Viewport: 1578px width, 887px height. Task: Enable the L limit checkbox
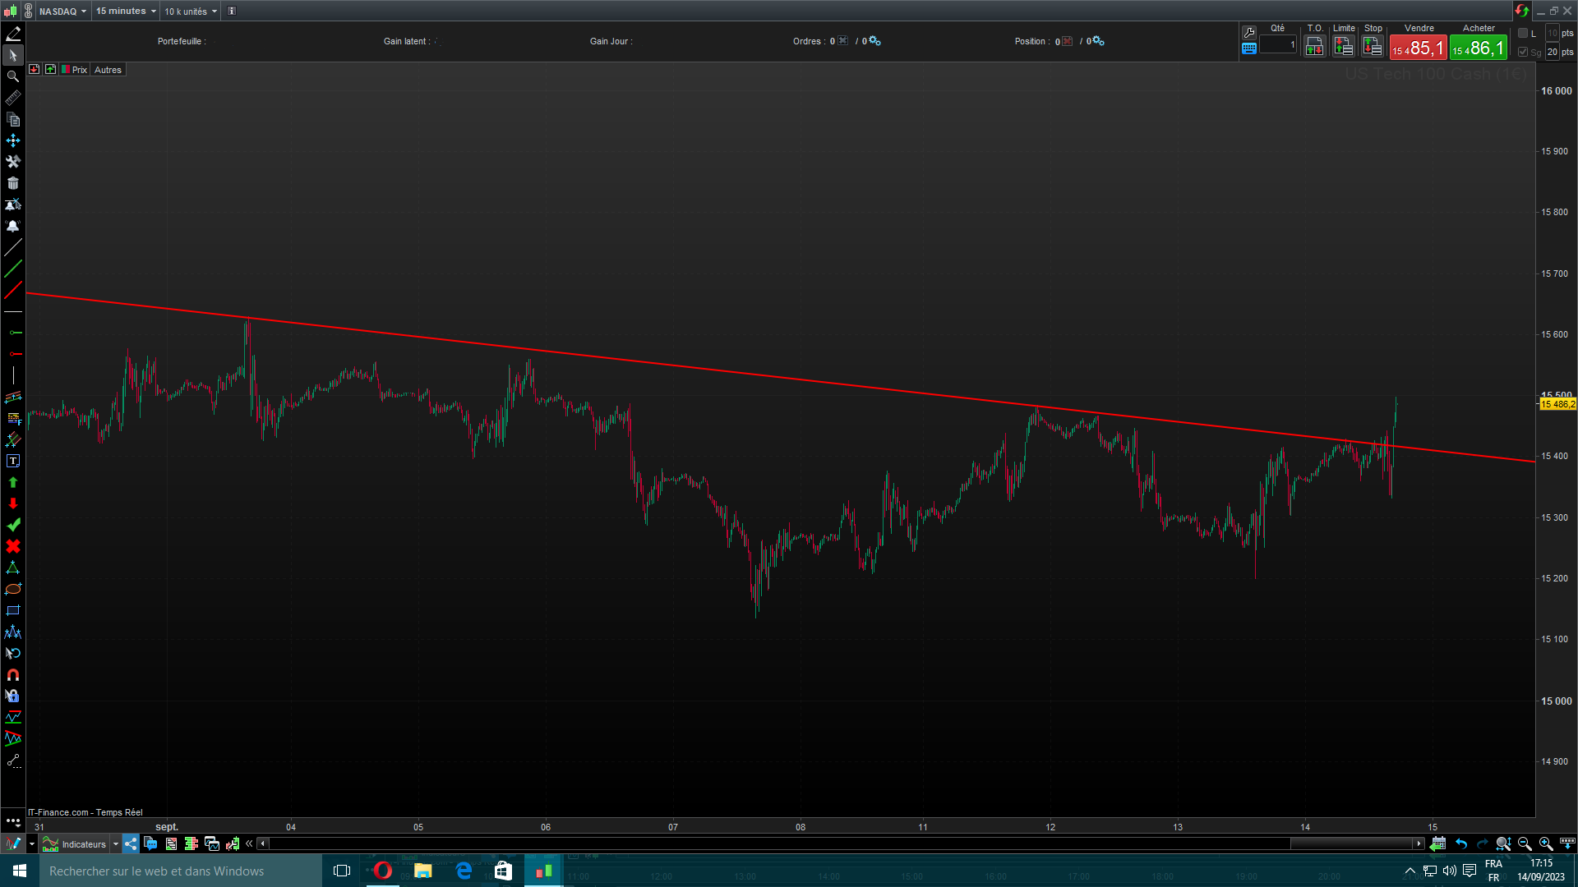(1523, 34)
